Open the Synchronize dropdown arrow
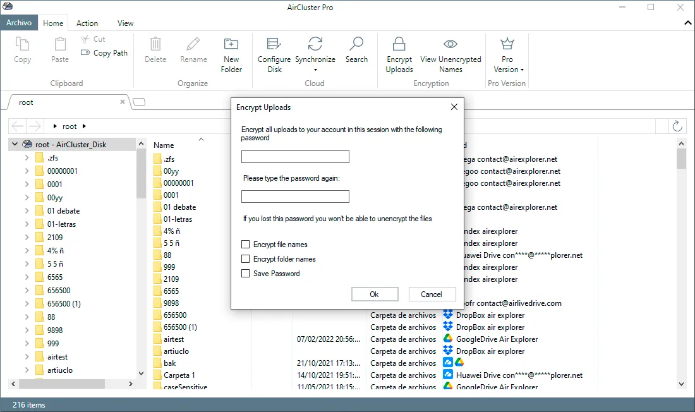This screenshot has height=412, width=695. coord(315,70)
